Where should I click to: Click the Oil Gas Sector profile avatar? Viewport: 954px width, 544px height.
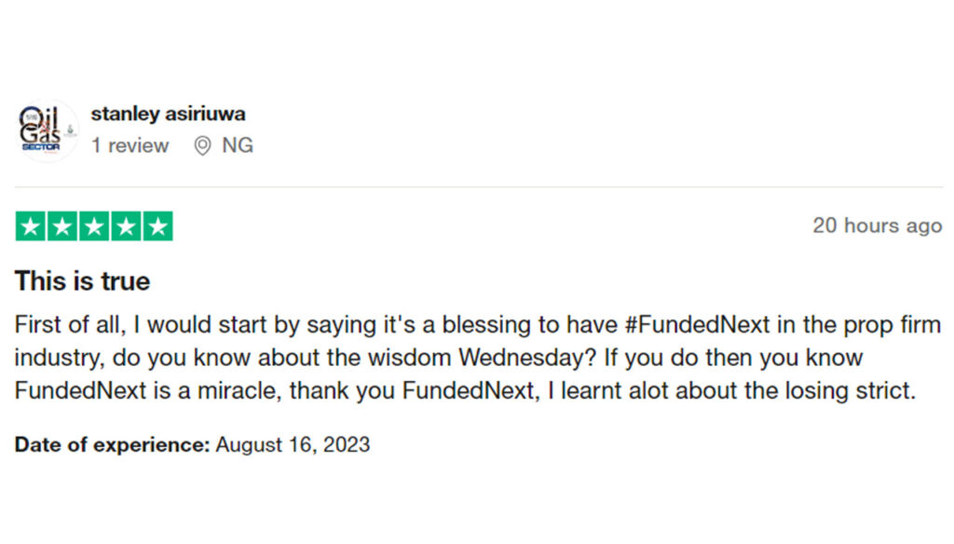tap(47, 130)
